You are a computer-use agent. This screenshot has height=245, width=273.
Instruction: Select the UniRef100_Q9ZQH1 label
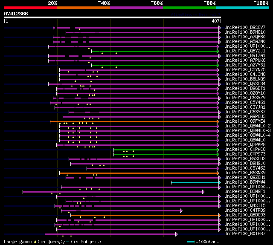click(x=245, y=178)
